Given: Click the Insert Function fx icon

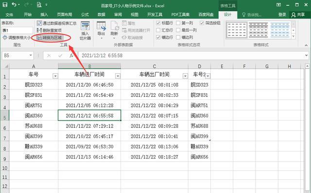Looking at the screenshot, I should (x=71, y=55).
